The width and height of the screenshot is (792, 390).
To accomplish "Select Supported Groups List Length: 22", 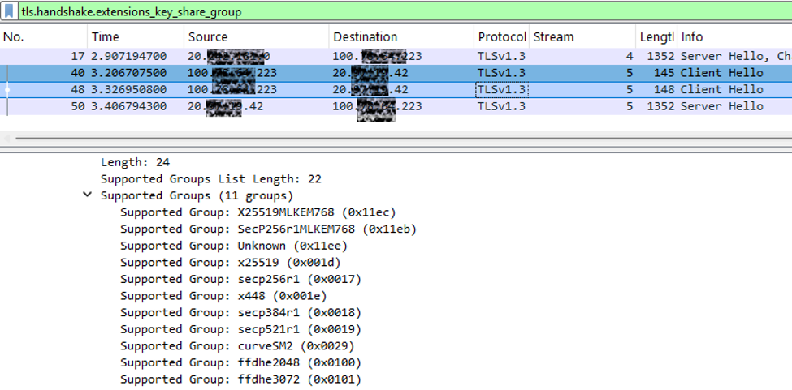I will click(x=210, y=179).
